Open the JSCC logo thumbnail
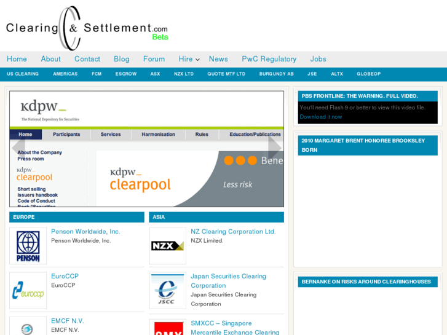447x335 pixels. coord(168,291)
